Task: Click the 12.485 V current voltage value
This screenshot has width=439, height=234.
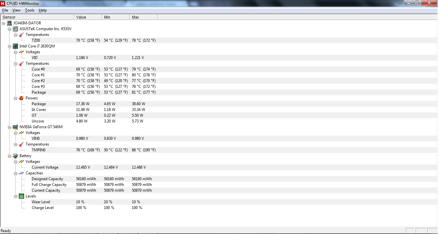Action: coord(83,167)
